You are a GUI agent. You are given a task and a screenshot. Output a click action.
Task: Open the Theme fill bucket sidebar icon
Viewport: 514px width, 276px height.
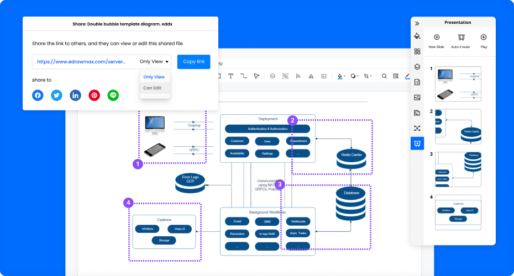click(417, 36)
